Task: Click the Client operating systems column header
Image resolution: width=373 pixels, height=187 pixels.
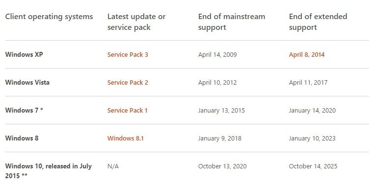Action: (49, 17)
